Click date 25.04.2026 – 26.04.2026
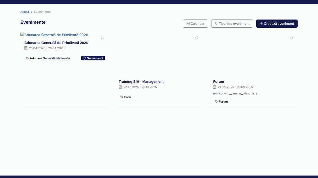Screen dimensions: 318x178 tap(47, 48)
